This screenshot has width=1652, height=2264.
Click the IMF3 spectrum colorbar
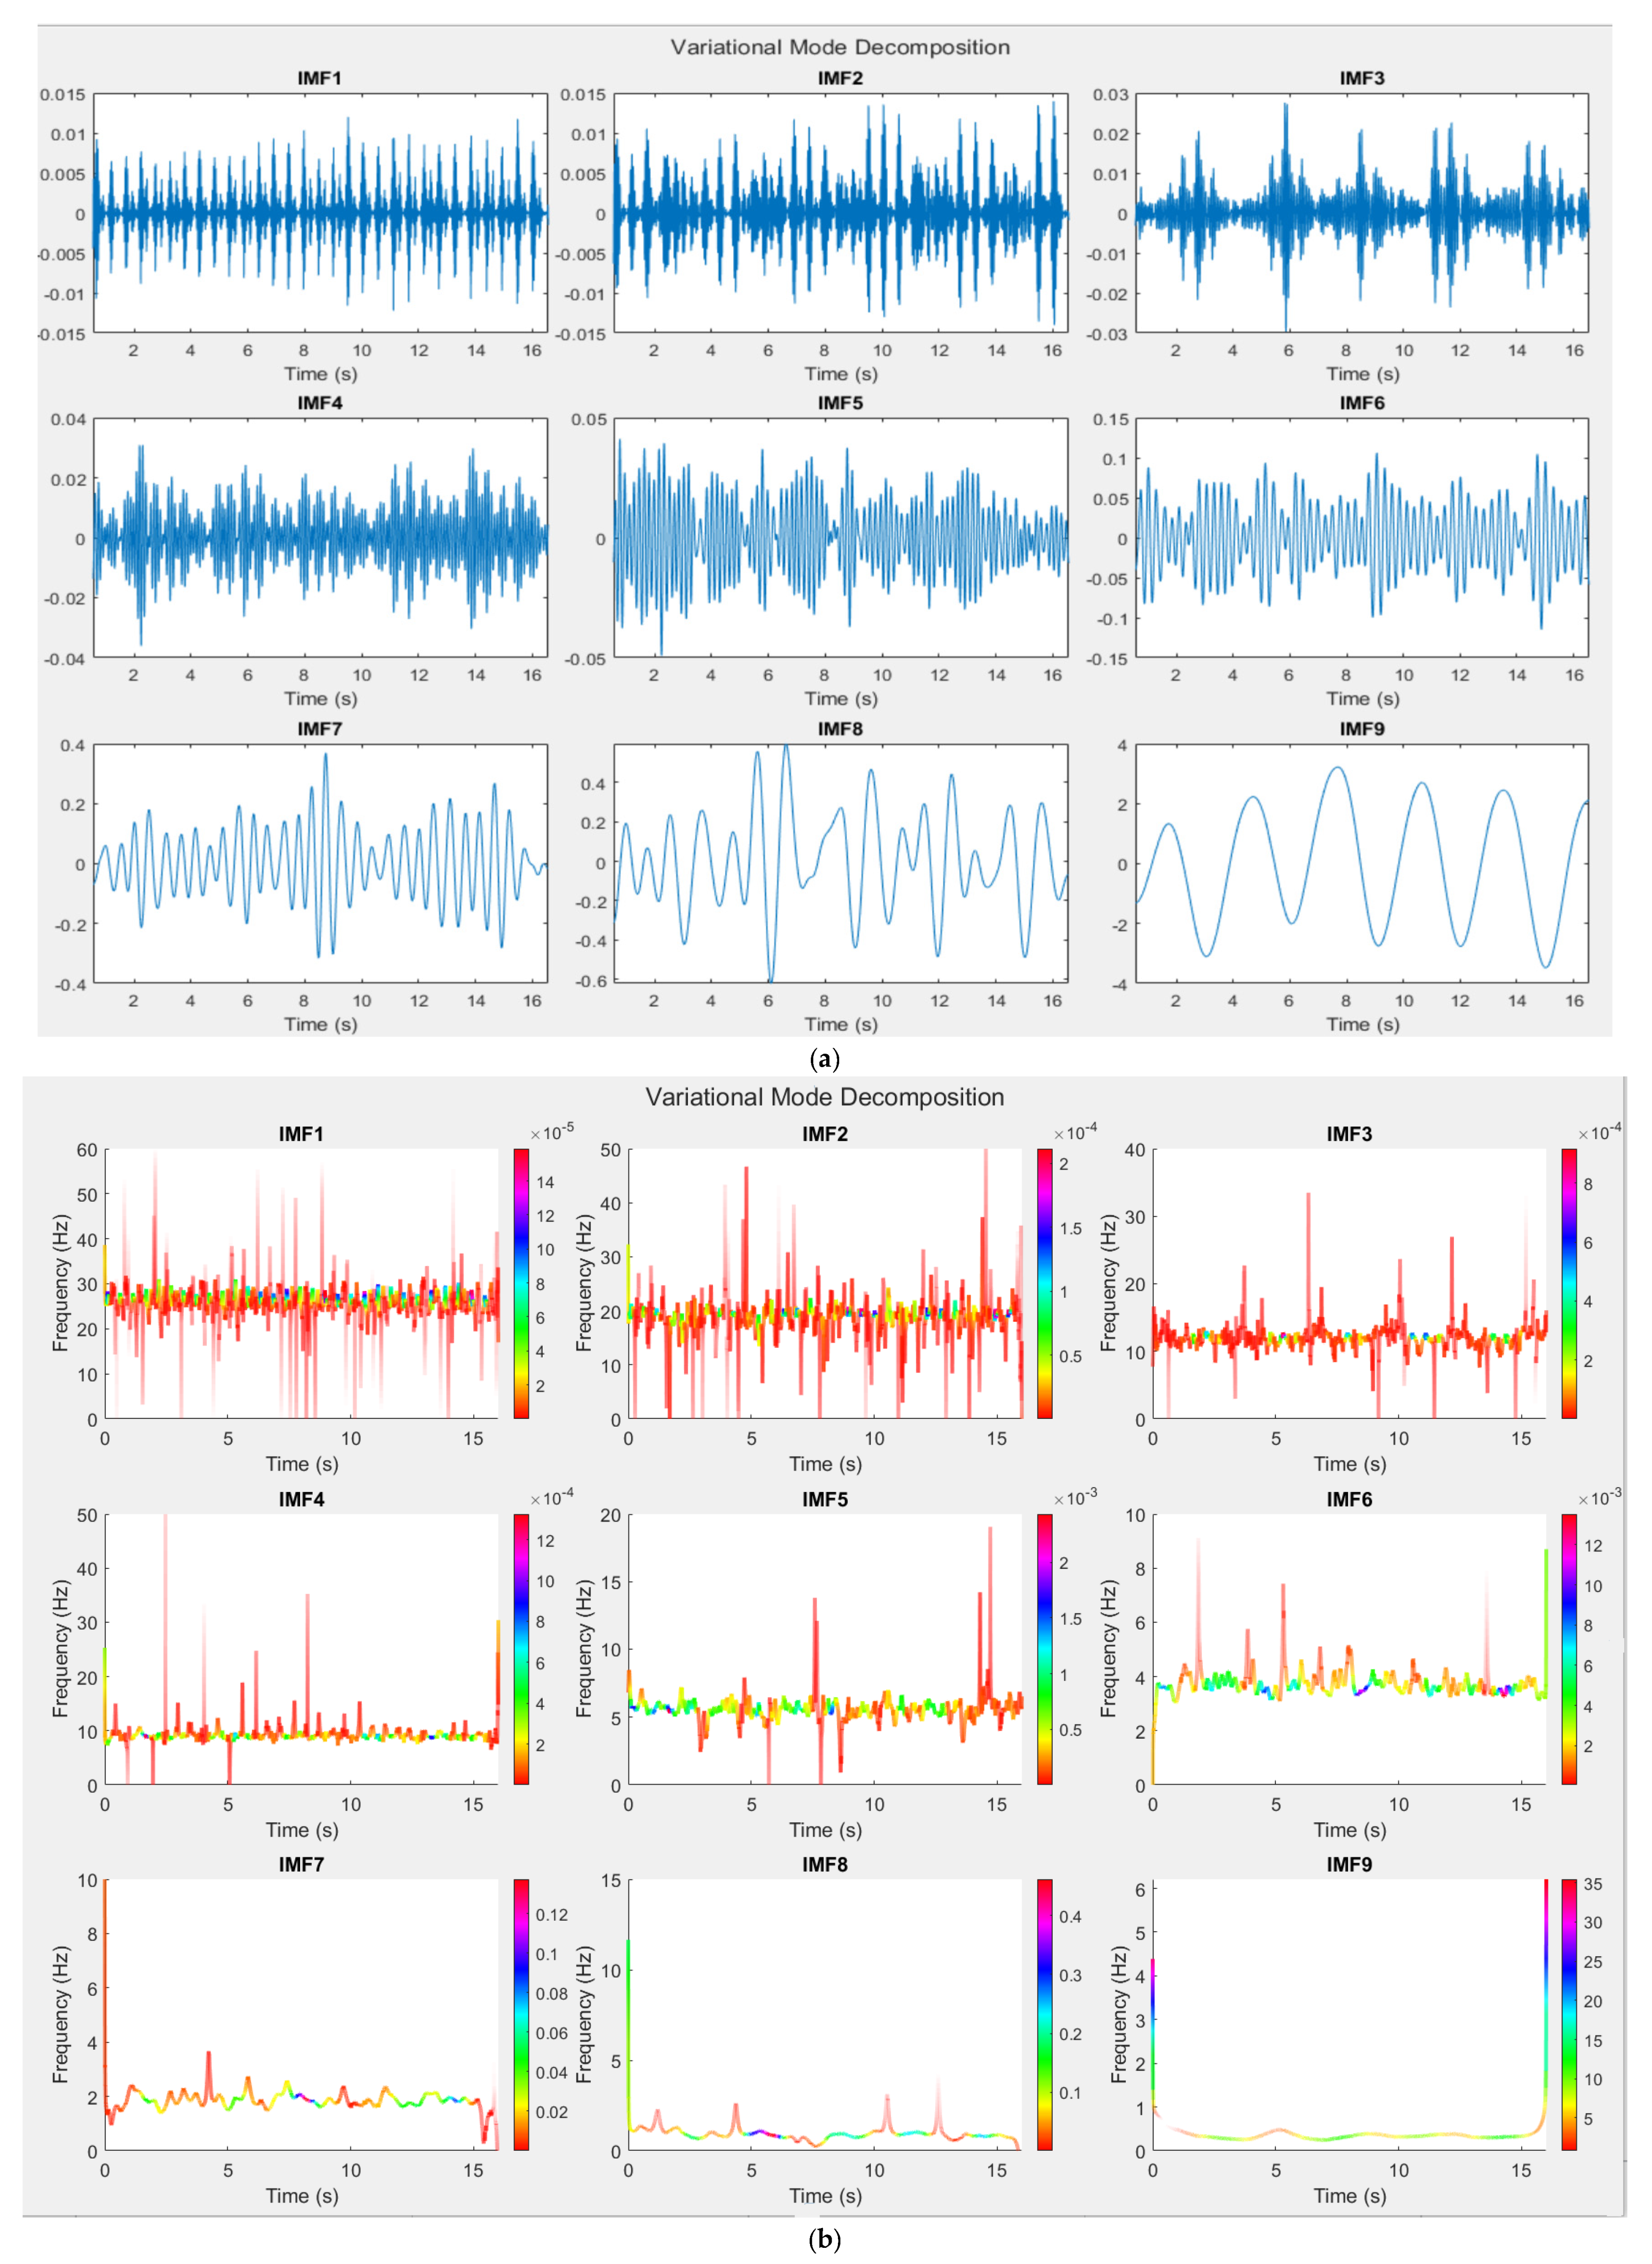1569,1283
